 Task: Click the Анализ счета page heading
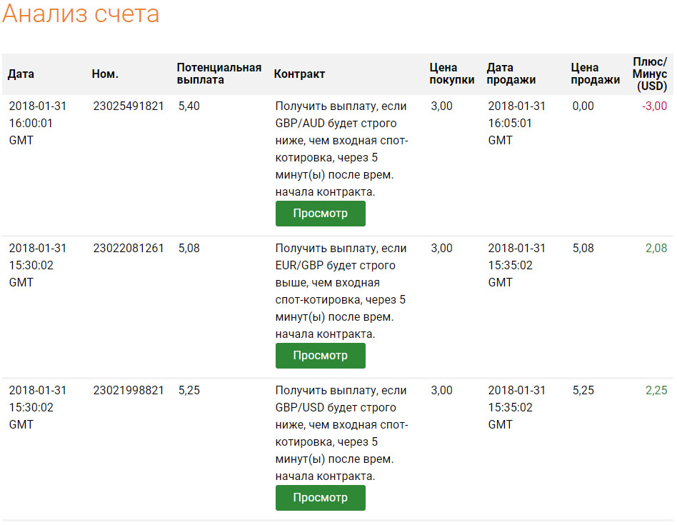click(81, 14)
